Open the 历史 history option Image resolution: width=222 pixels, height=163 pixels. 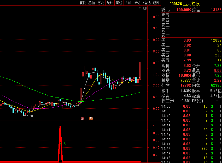click(101, 3)
